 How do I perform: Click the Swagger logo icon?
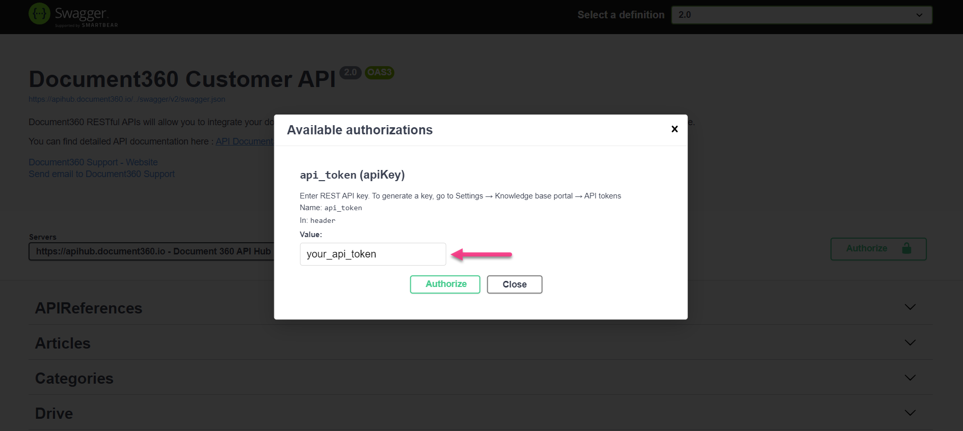coord(39,14)
